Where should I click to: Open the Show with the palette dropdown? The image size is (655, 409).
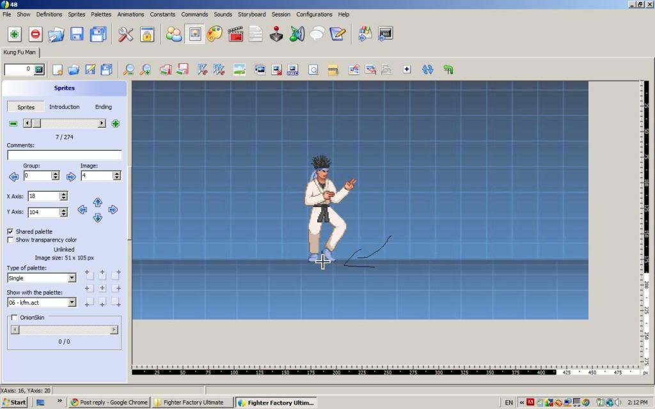pyautogui.click(x=72, y=302)
